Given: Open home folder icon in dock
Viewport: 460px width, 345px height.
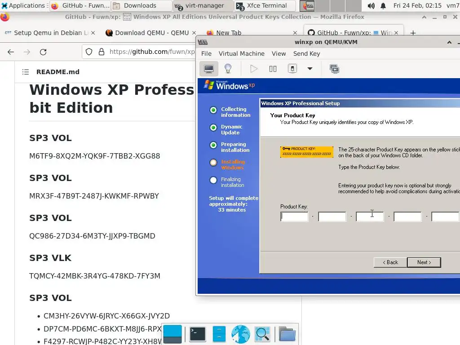Looking at the screenshot, I should 287,334.
